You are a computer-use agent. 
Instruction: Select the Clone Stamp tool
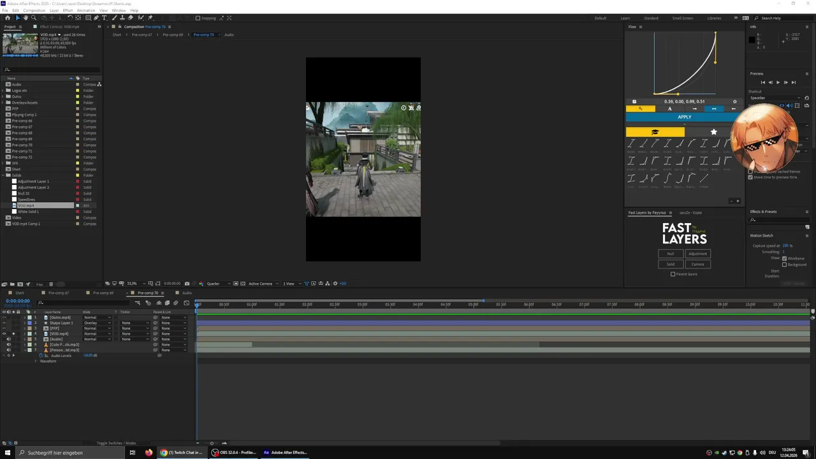122,18
